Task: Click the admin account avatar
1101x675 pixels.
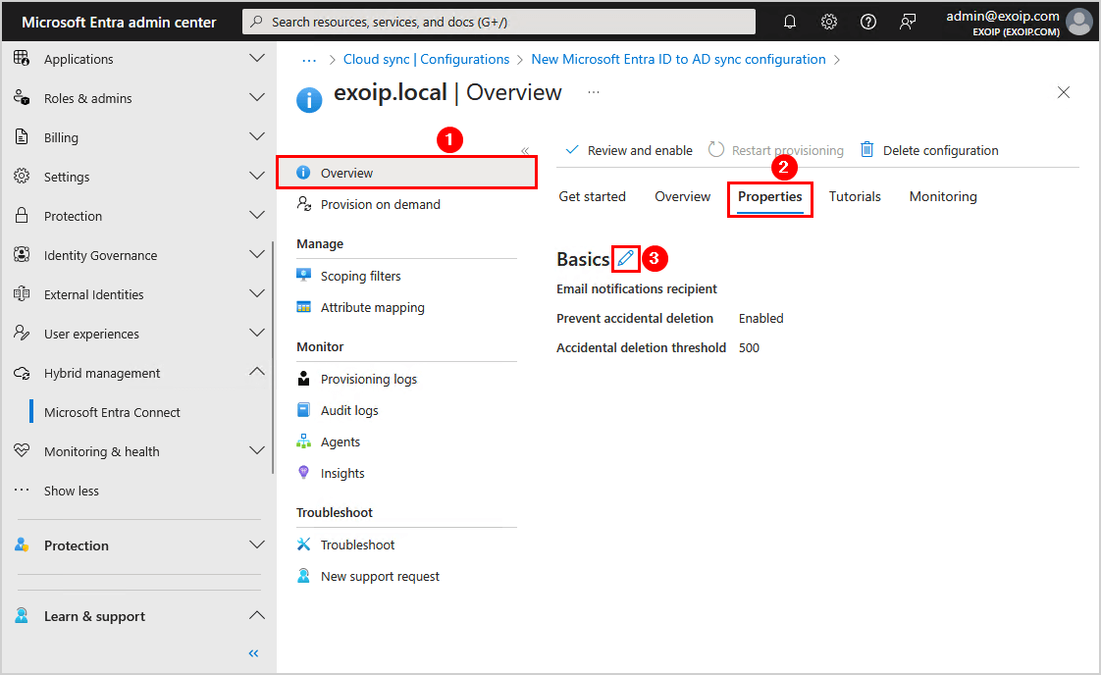Action: [1079, 22]
